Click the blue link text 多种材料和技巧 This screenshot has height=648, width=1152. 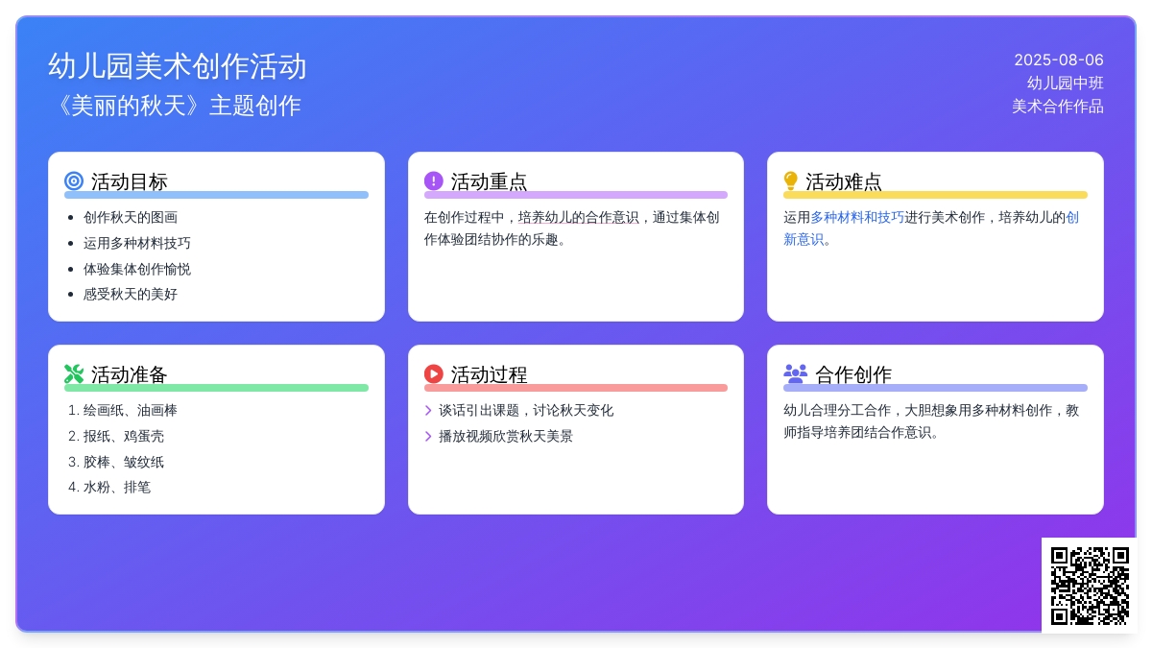[x=857, y=217]
